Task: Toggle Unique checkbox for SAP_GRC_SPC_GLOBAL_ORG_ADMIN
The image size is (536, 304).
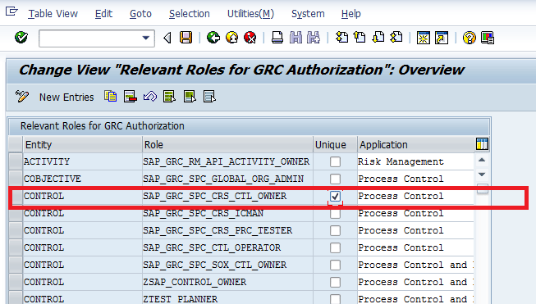Action: [335, 179]
